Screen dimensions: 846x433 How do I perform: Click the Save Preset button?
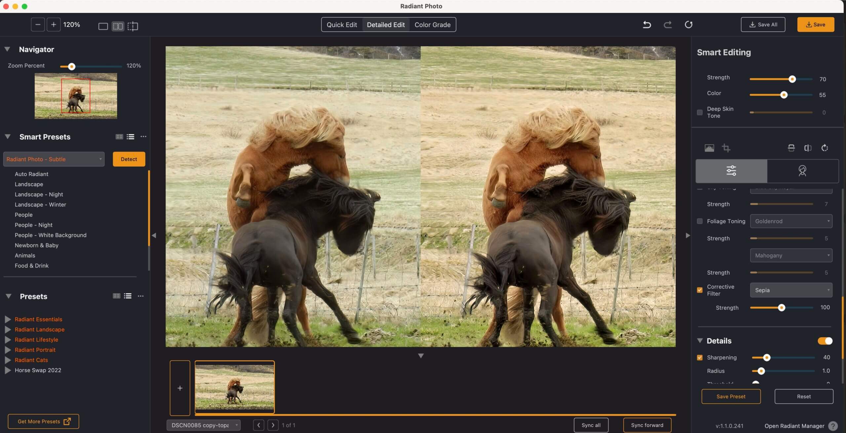[731, 396]
